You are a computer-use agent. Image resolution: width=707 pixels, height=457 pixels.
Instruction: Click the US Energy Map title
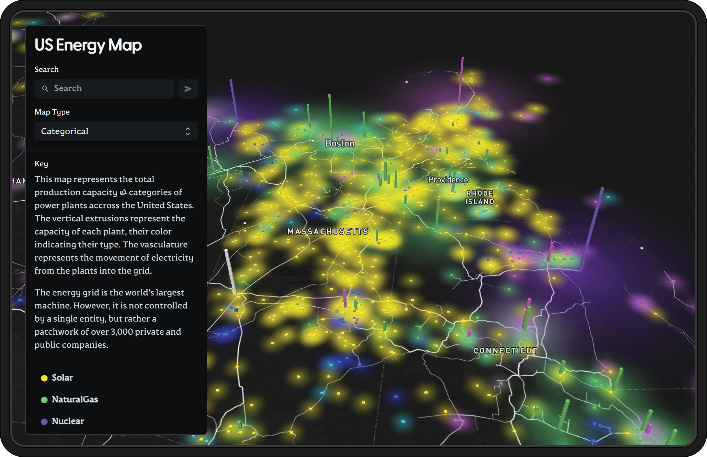tap(88, 45)
